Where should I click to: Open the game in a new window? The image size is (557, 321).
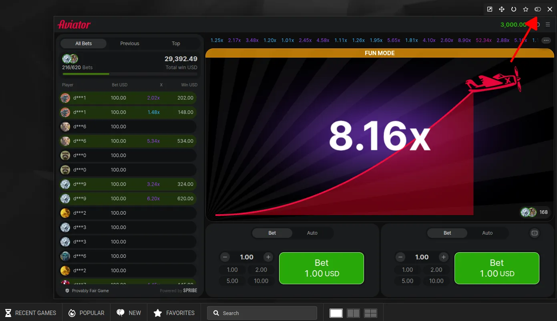pyautogui.click(x=489, y=9)
